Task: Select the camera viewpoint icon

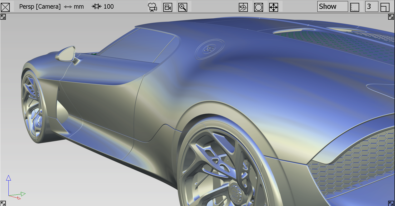Action: point(168,7)
